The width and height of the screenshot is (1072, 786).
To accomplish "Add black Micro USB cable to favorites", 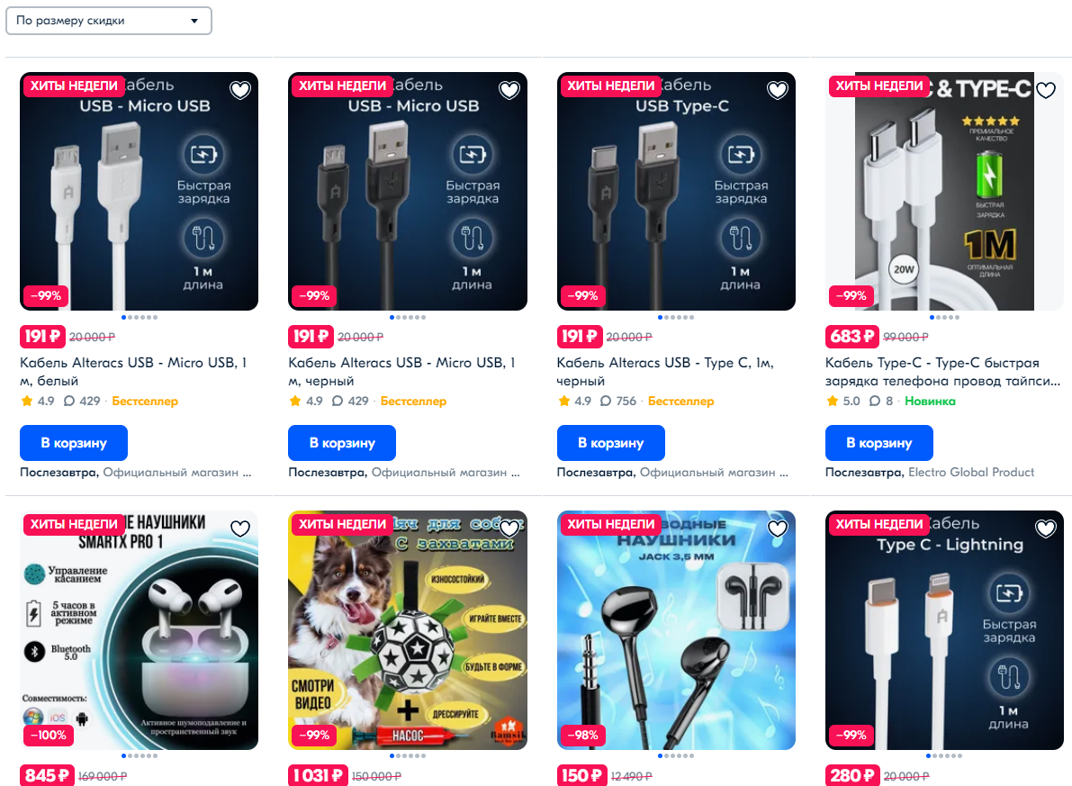I will (x=509, y=90).
